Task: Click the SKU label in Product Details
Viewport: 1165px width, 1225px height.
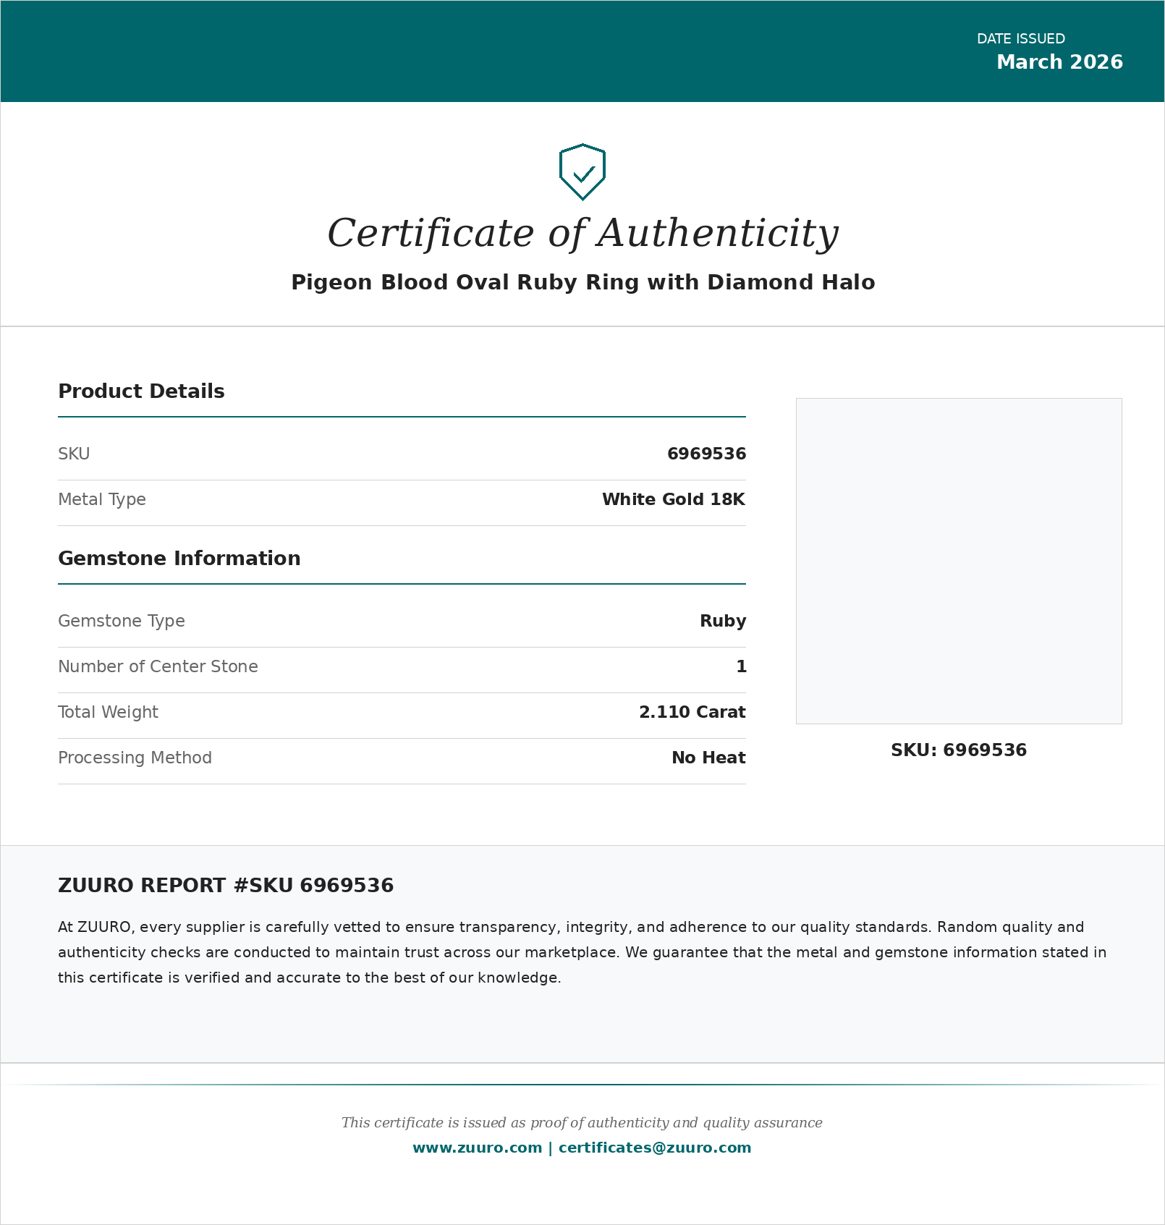Action: pyautogui.click(x=74, y=454)
